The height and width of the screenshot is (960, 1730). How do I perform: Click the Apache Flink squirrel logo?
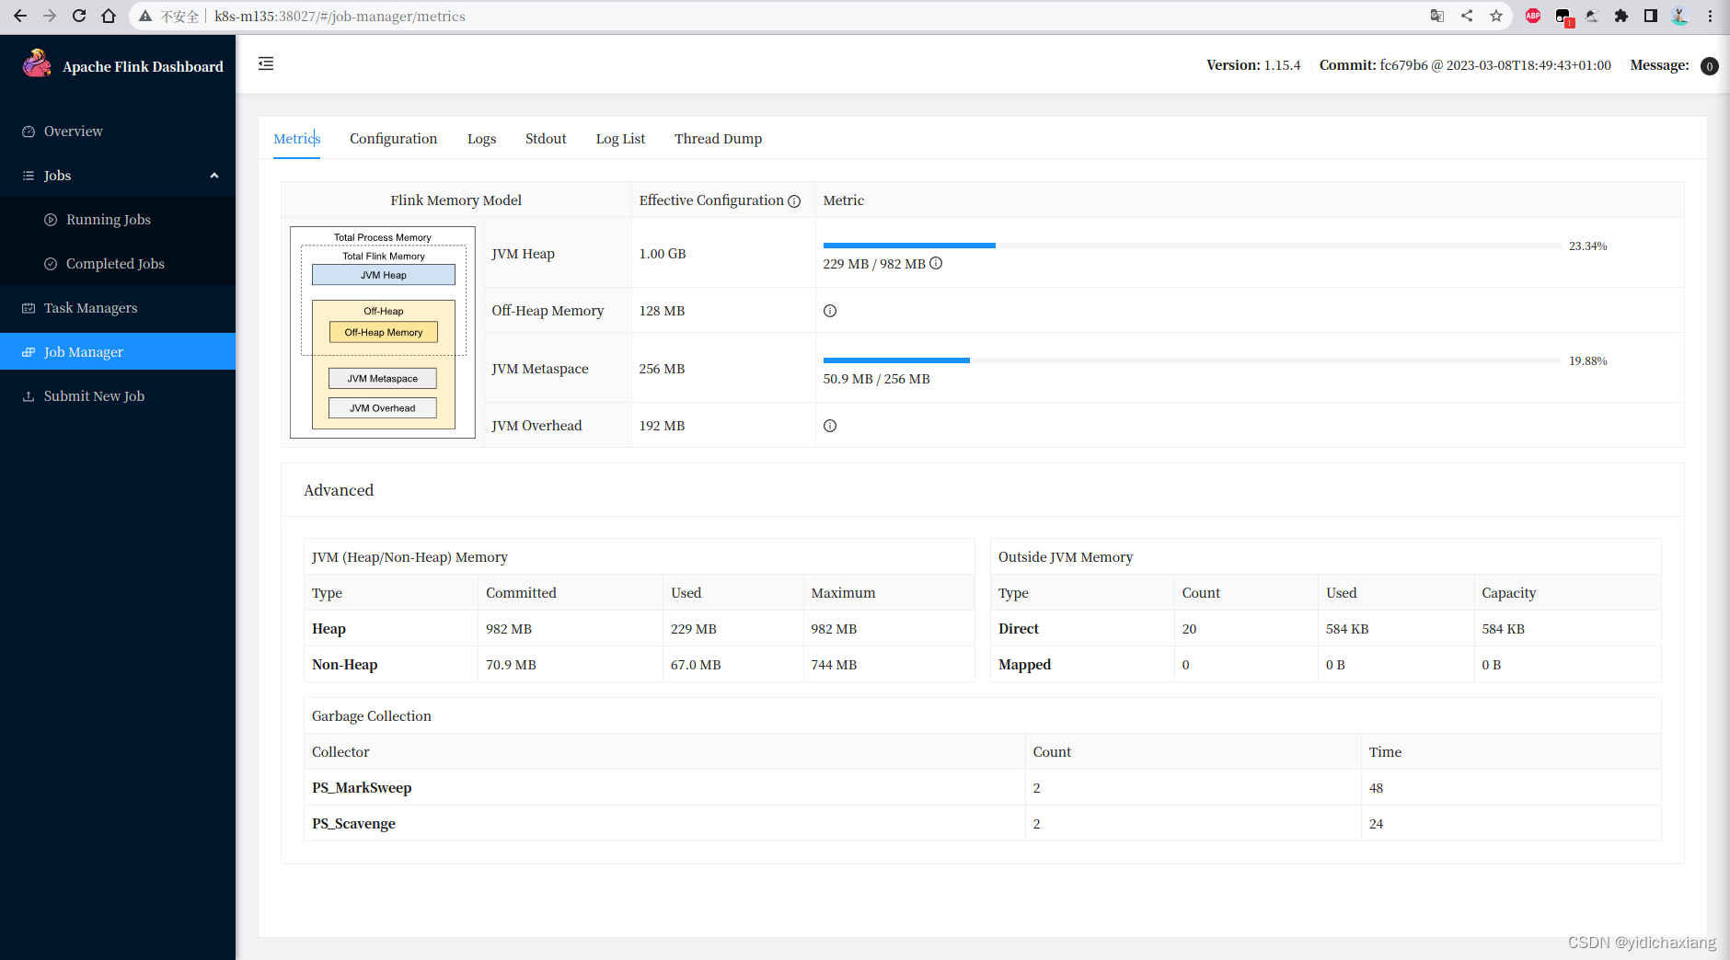click(x=37, y=63)
